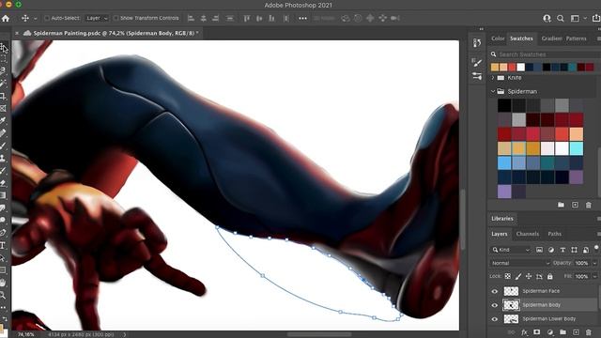Select the Crop tool
Screen dimensions: 601x338
3,96
